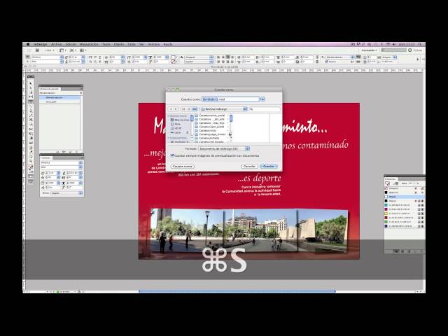The image size is (448, 336).
Task: Select the Zoom magnifier tool
Action: tap(31, 161)
